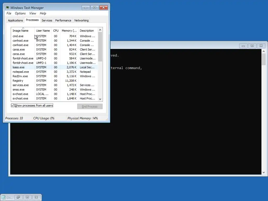Maximize the minimized Notepad window
Screen dimensions: 268x201
click(27, 197)
